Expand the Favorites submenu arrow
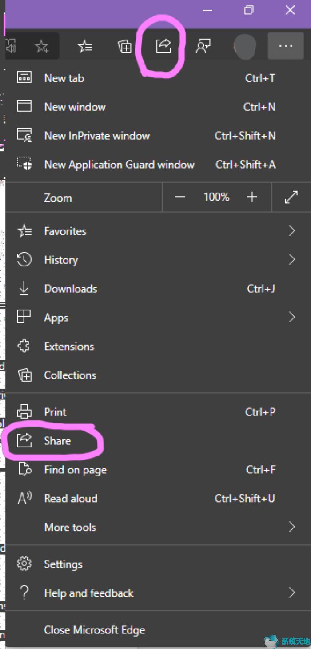 click(x=292, y=231)
